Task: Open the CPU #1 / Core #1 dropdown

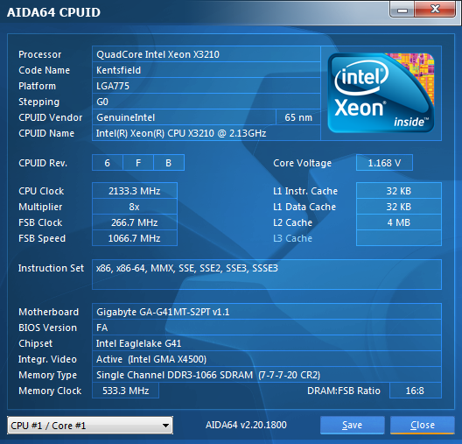Action: (90, 425)
